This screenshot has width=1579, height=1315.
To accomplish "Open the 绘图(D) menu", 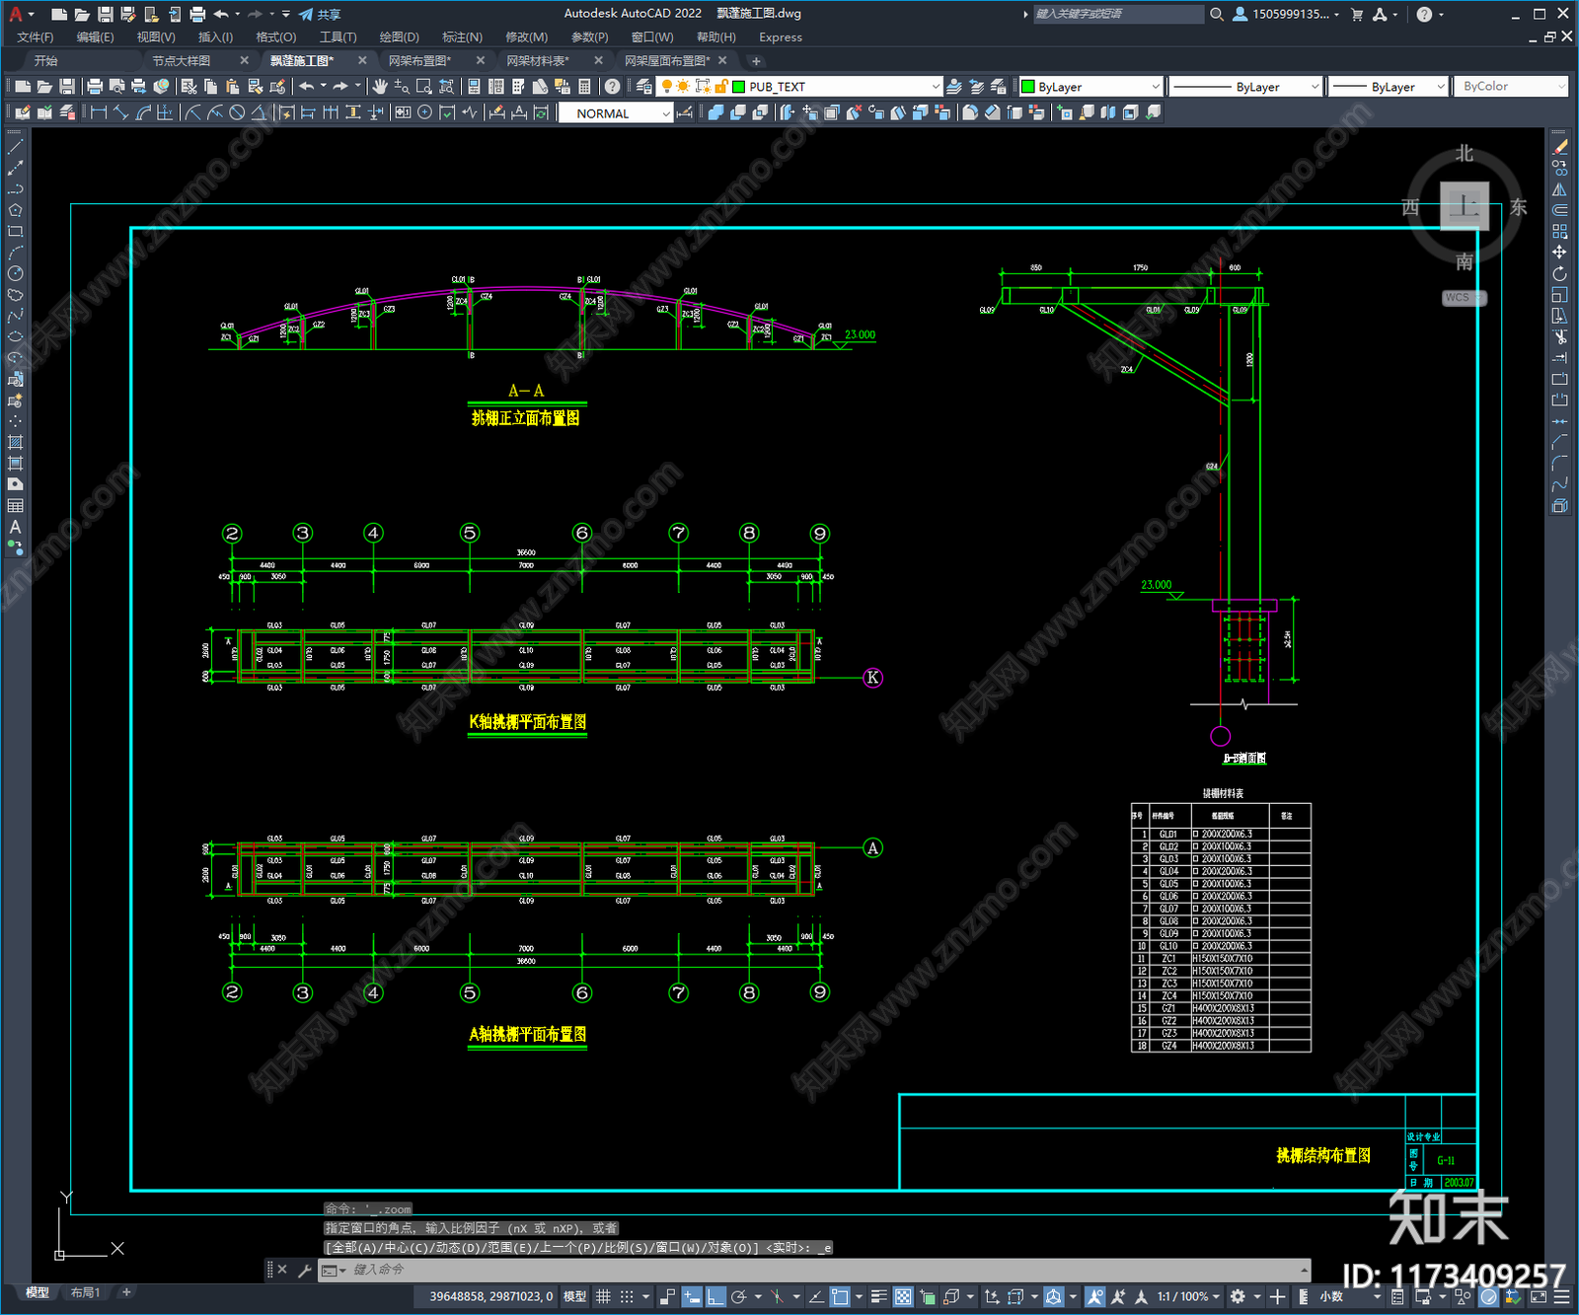I will [400, 37].
